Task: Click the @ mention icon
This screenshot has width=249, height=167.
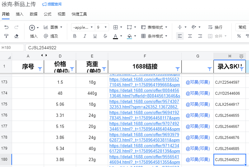Action: click(x=46, y=36)
